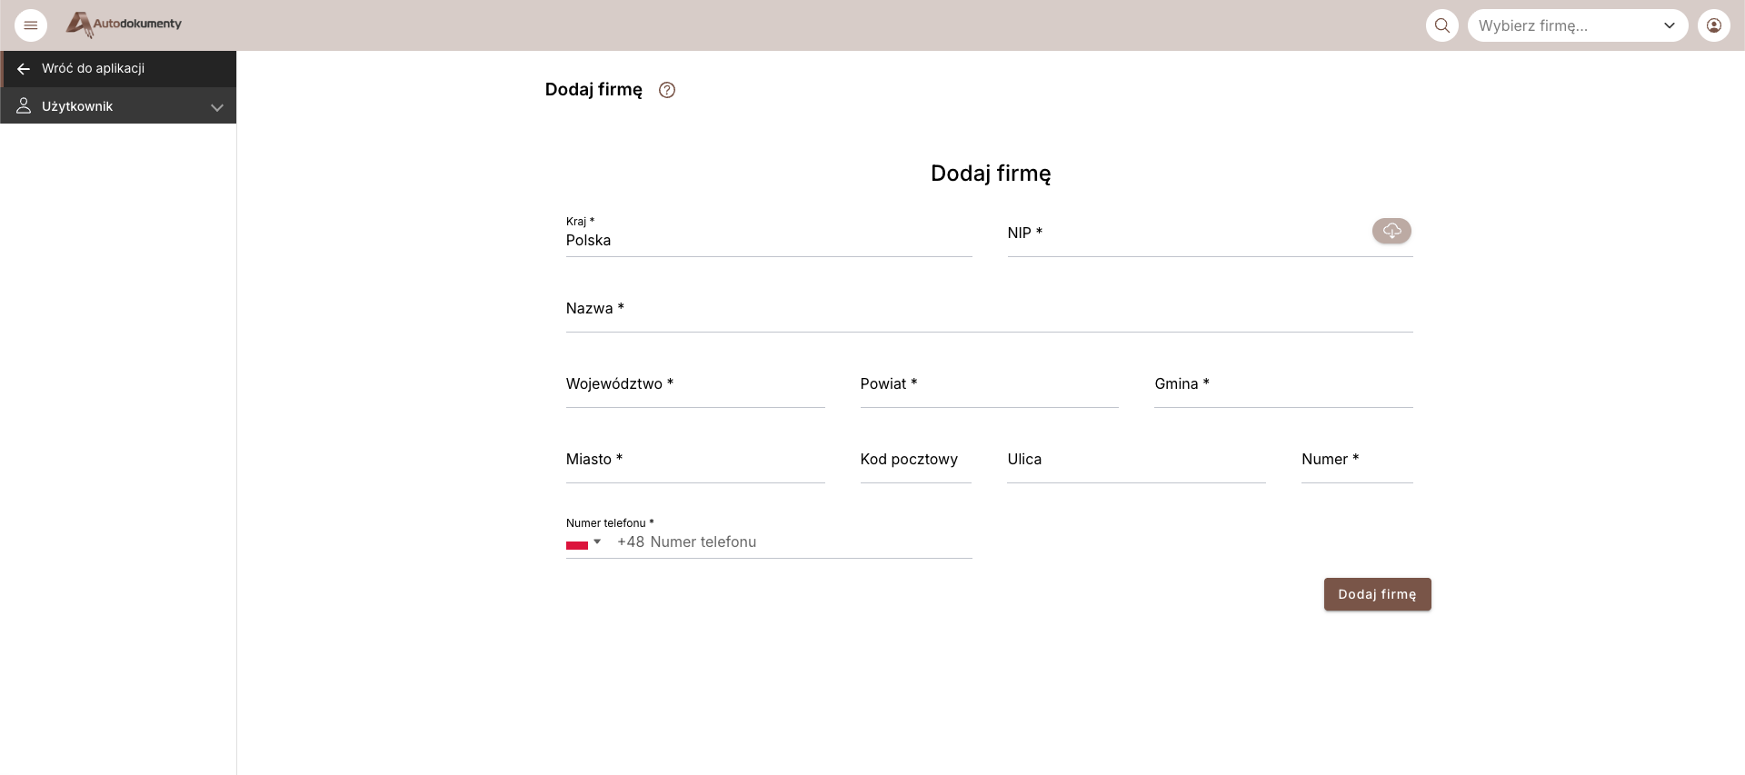Focus the Ulica field

point(1136,461)
